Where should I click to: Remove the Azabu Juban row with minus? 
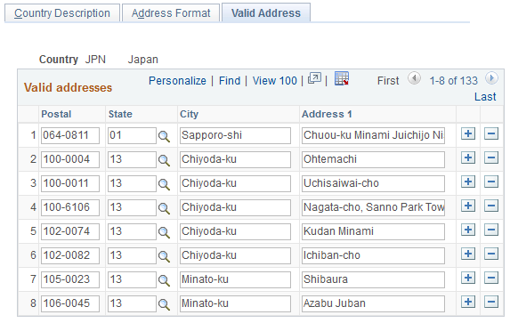tap(491, 303)
